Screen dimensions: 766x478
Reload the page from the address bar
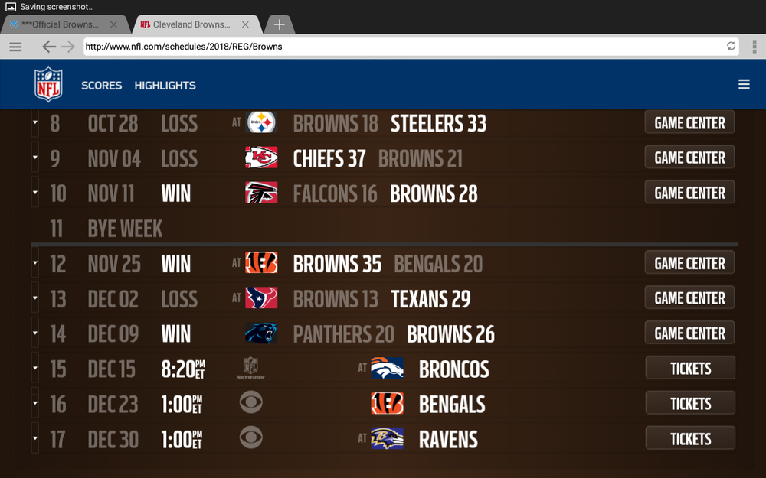click(x=731, y=47)
